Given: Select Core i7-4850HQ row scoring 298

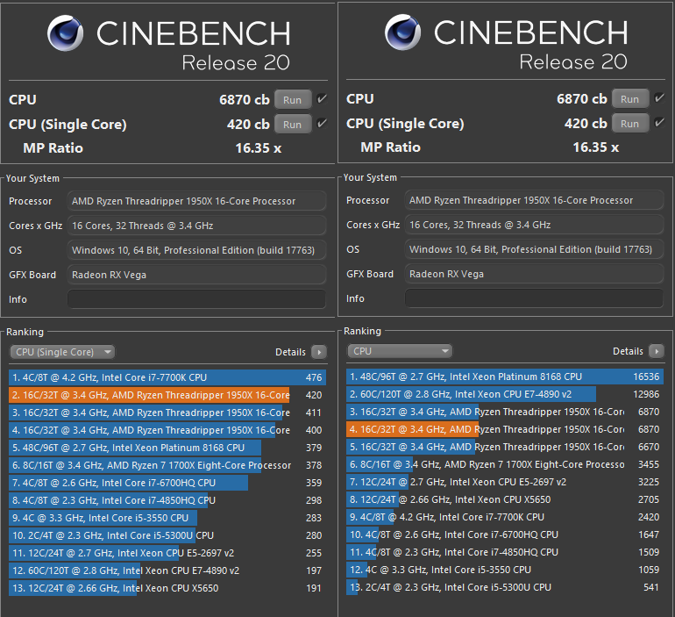Looking at the screenshot, I should 167,500.
